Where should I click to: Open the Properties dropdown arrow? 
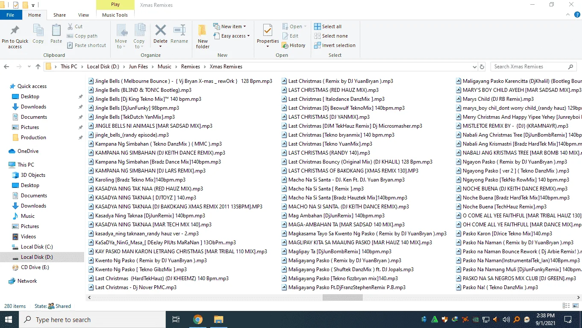tap(267, 46)
